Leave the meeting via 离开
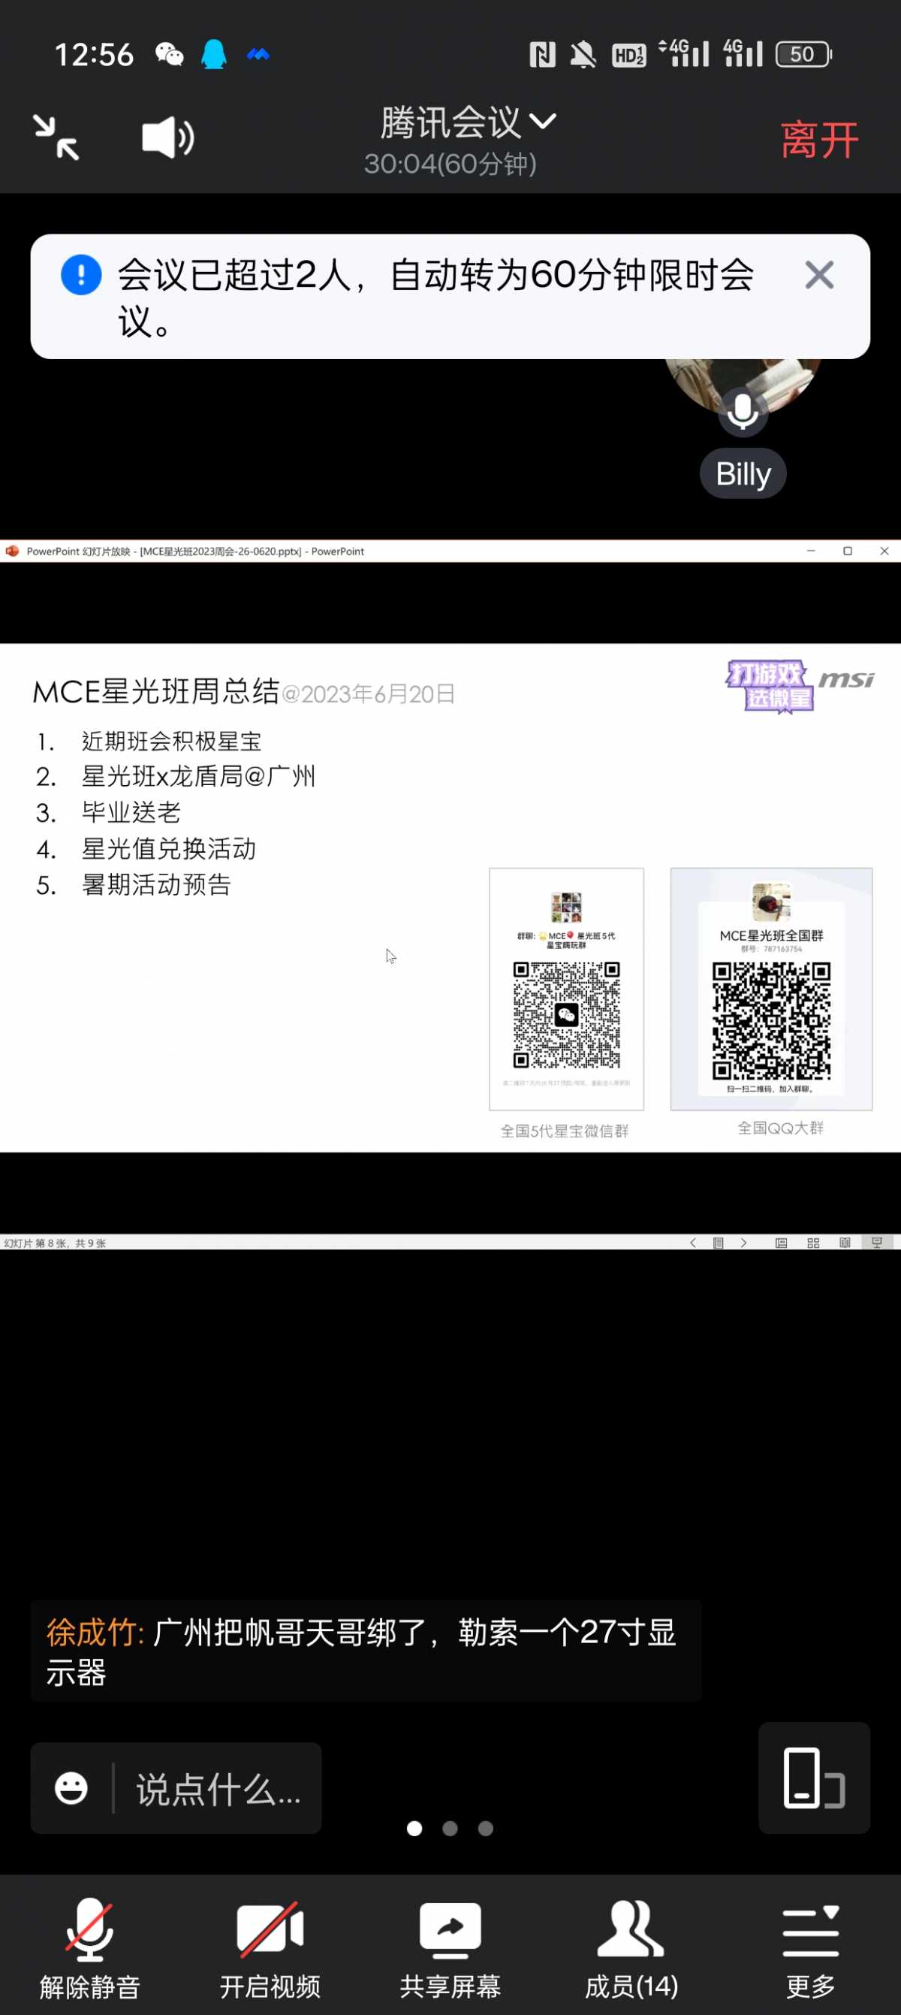Screen dimensions: 901x2015 820,140
